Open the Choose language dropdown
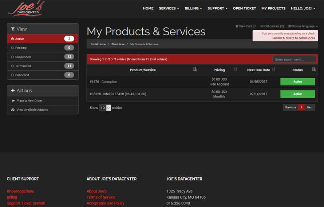 click(x=303, y=26)
